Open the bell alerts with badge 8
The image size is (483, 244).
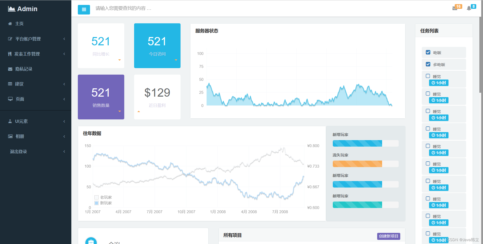coord(471,7)
